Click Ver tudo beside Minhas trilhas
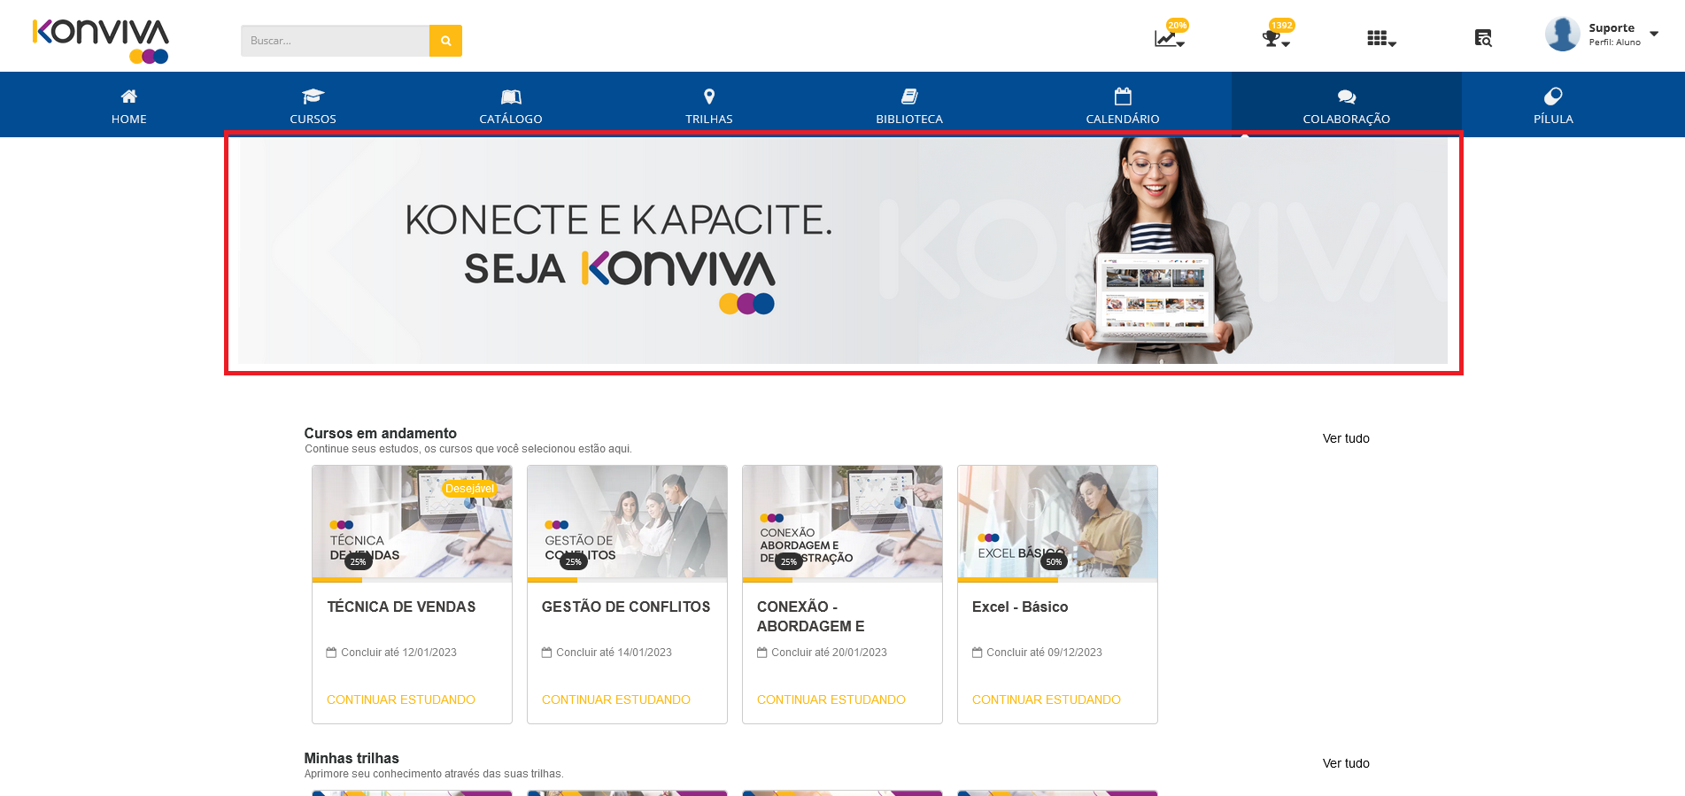This screenshot has height=796, width=1685. pyautogui.click(x=1346, y=763)
